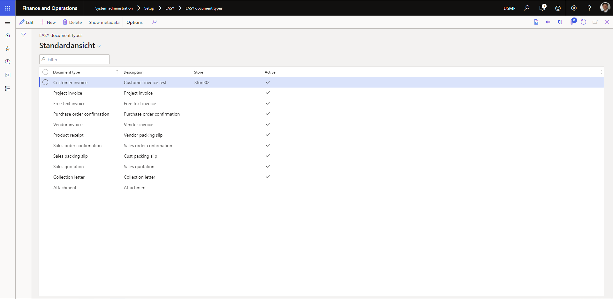The image size is (613, 299).
Task: Toggle Active check for Customer invoice
Action: [268, 82]
